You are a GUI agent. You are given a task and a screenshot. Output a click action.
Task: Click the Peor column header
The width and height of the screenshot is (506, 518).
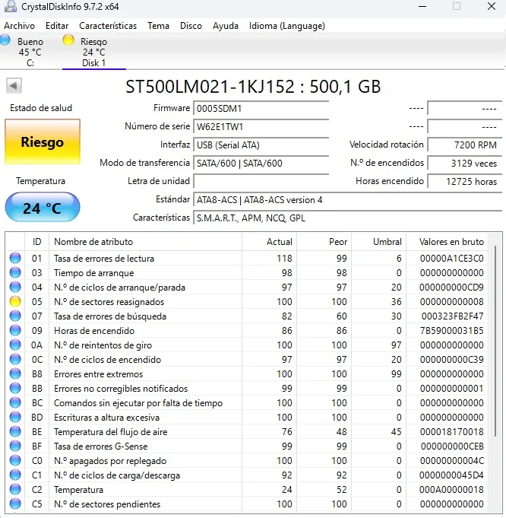point(324,242)
